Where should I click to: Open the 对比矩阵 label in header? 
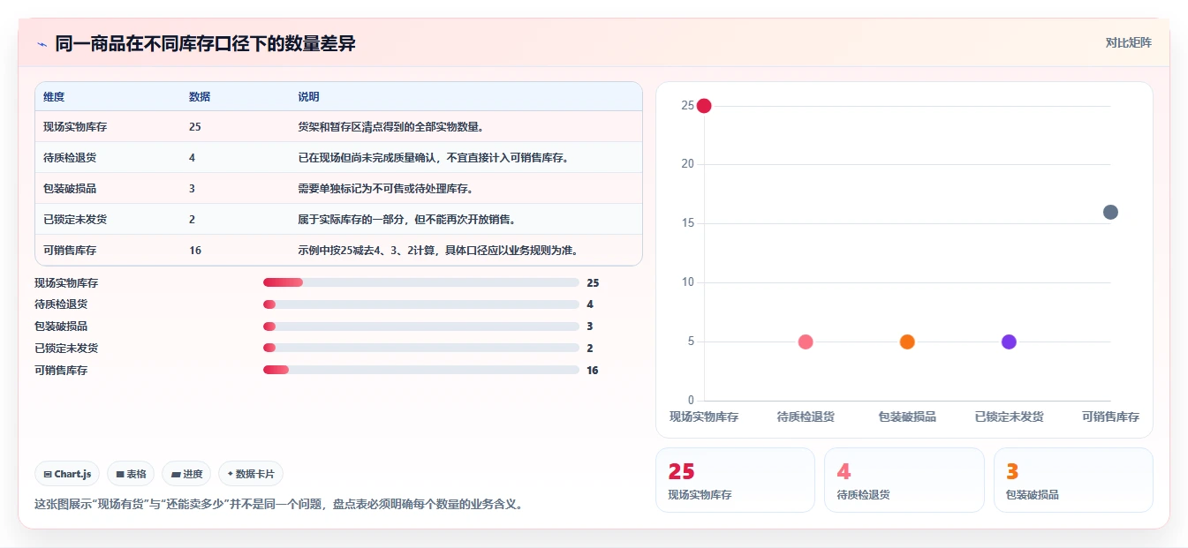[1128, 42]
